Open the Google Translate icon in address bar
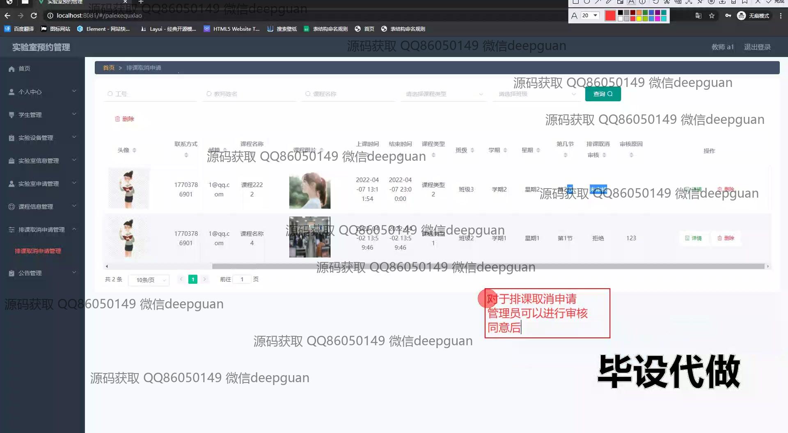 698,16
